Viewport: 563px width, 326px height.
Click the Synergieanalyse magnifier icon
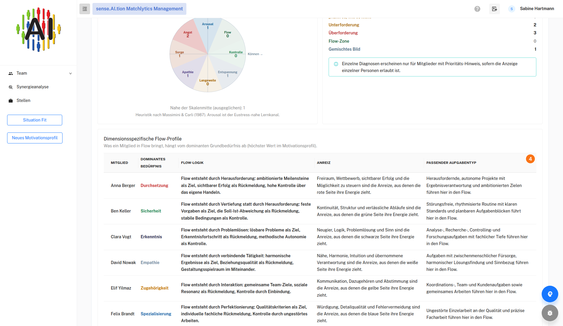11,87
